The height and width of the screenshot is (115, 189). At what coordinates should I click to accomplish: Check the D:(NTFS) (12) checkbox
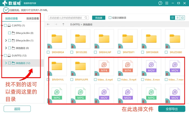(x=5, y=55)
